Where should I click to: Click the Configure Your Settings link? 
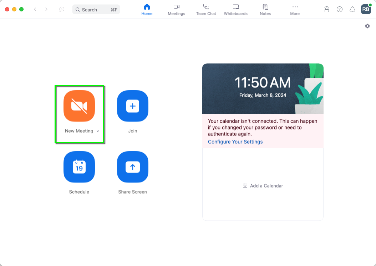[235, 142]
